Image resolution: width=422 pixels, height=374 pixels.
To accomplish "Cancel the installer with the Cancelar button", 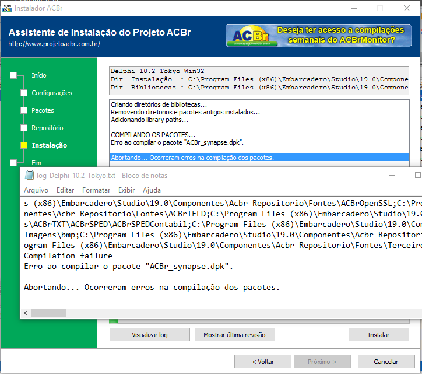I will tap(386, 362).
